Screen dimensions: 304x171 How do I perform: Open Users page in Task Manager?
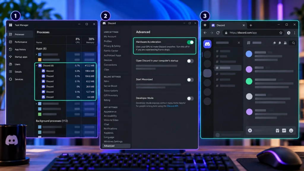[x=18, y=64]
